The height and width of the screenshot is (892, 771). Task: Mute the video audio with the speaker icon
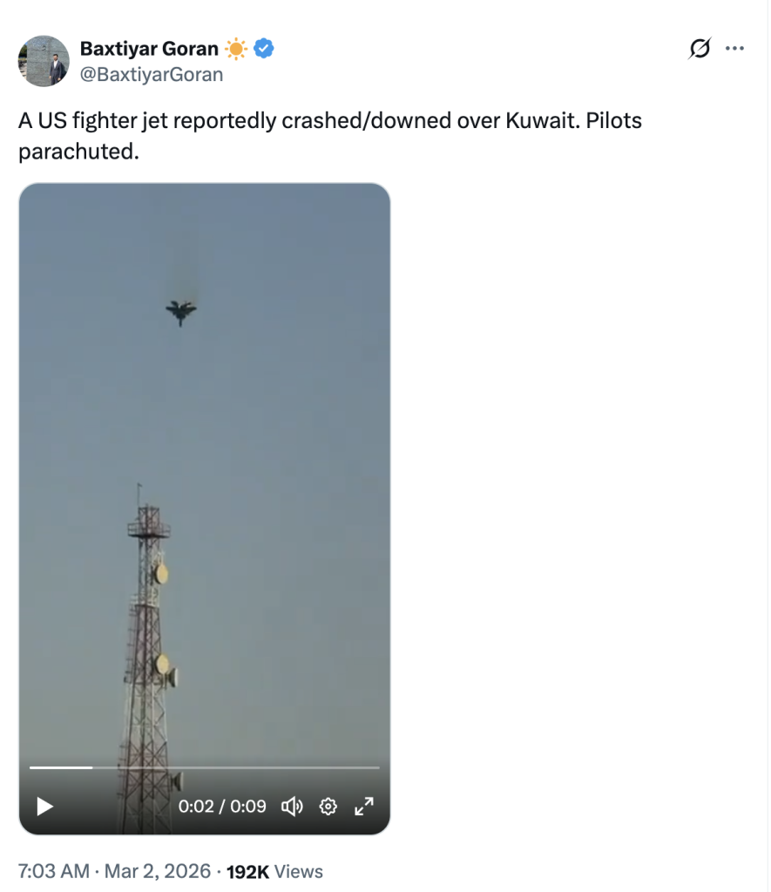pyautogui.click(x=294, y=807)
